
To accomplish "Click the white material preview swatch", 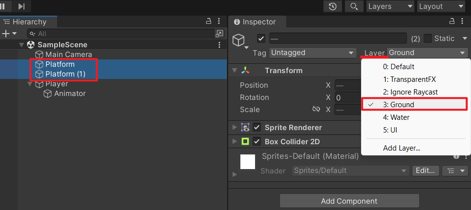I will coord(248,162).
